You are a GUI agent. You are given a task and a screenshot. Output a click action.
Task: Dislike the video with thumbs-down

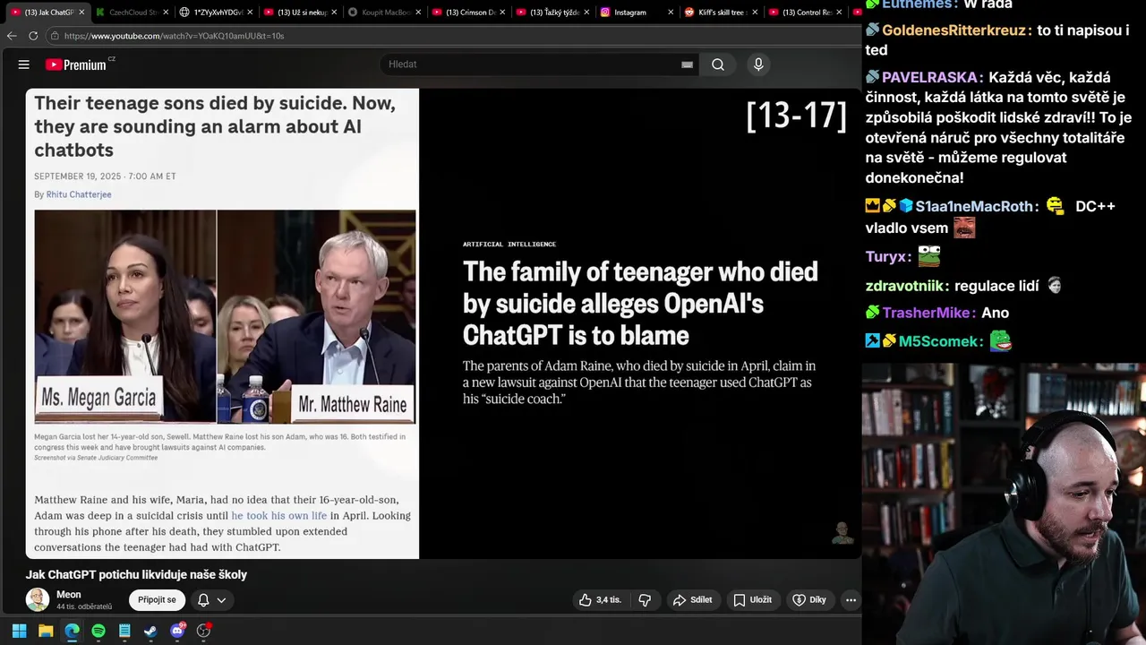(x=645, y=600)
